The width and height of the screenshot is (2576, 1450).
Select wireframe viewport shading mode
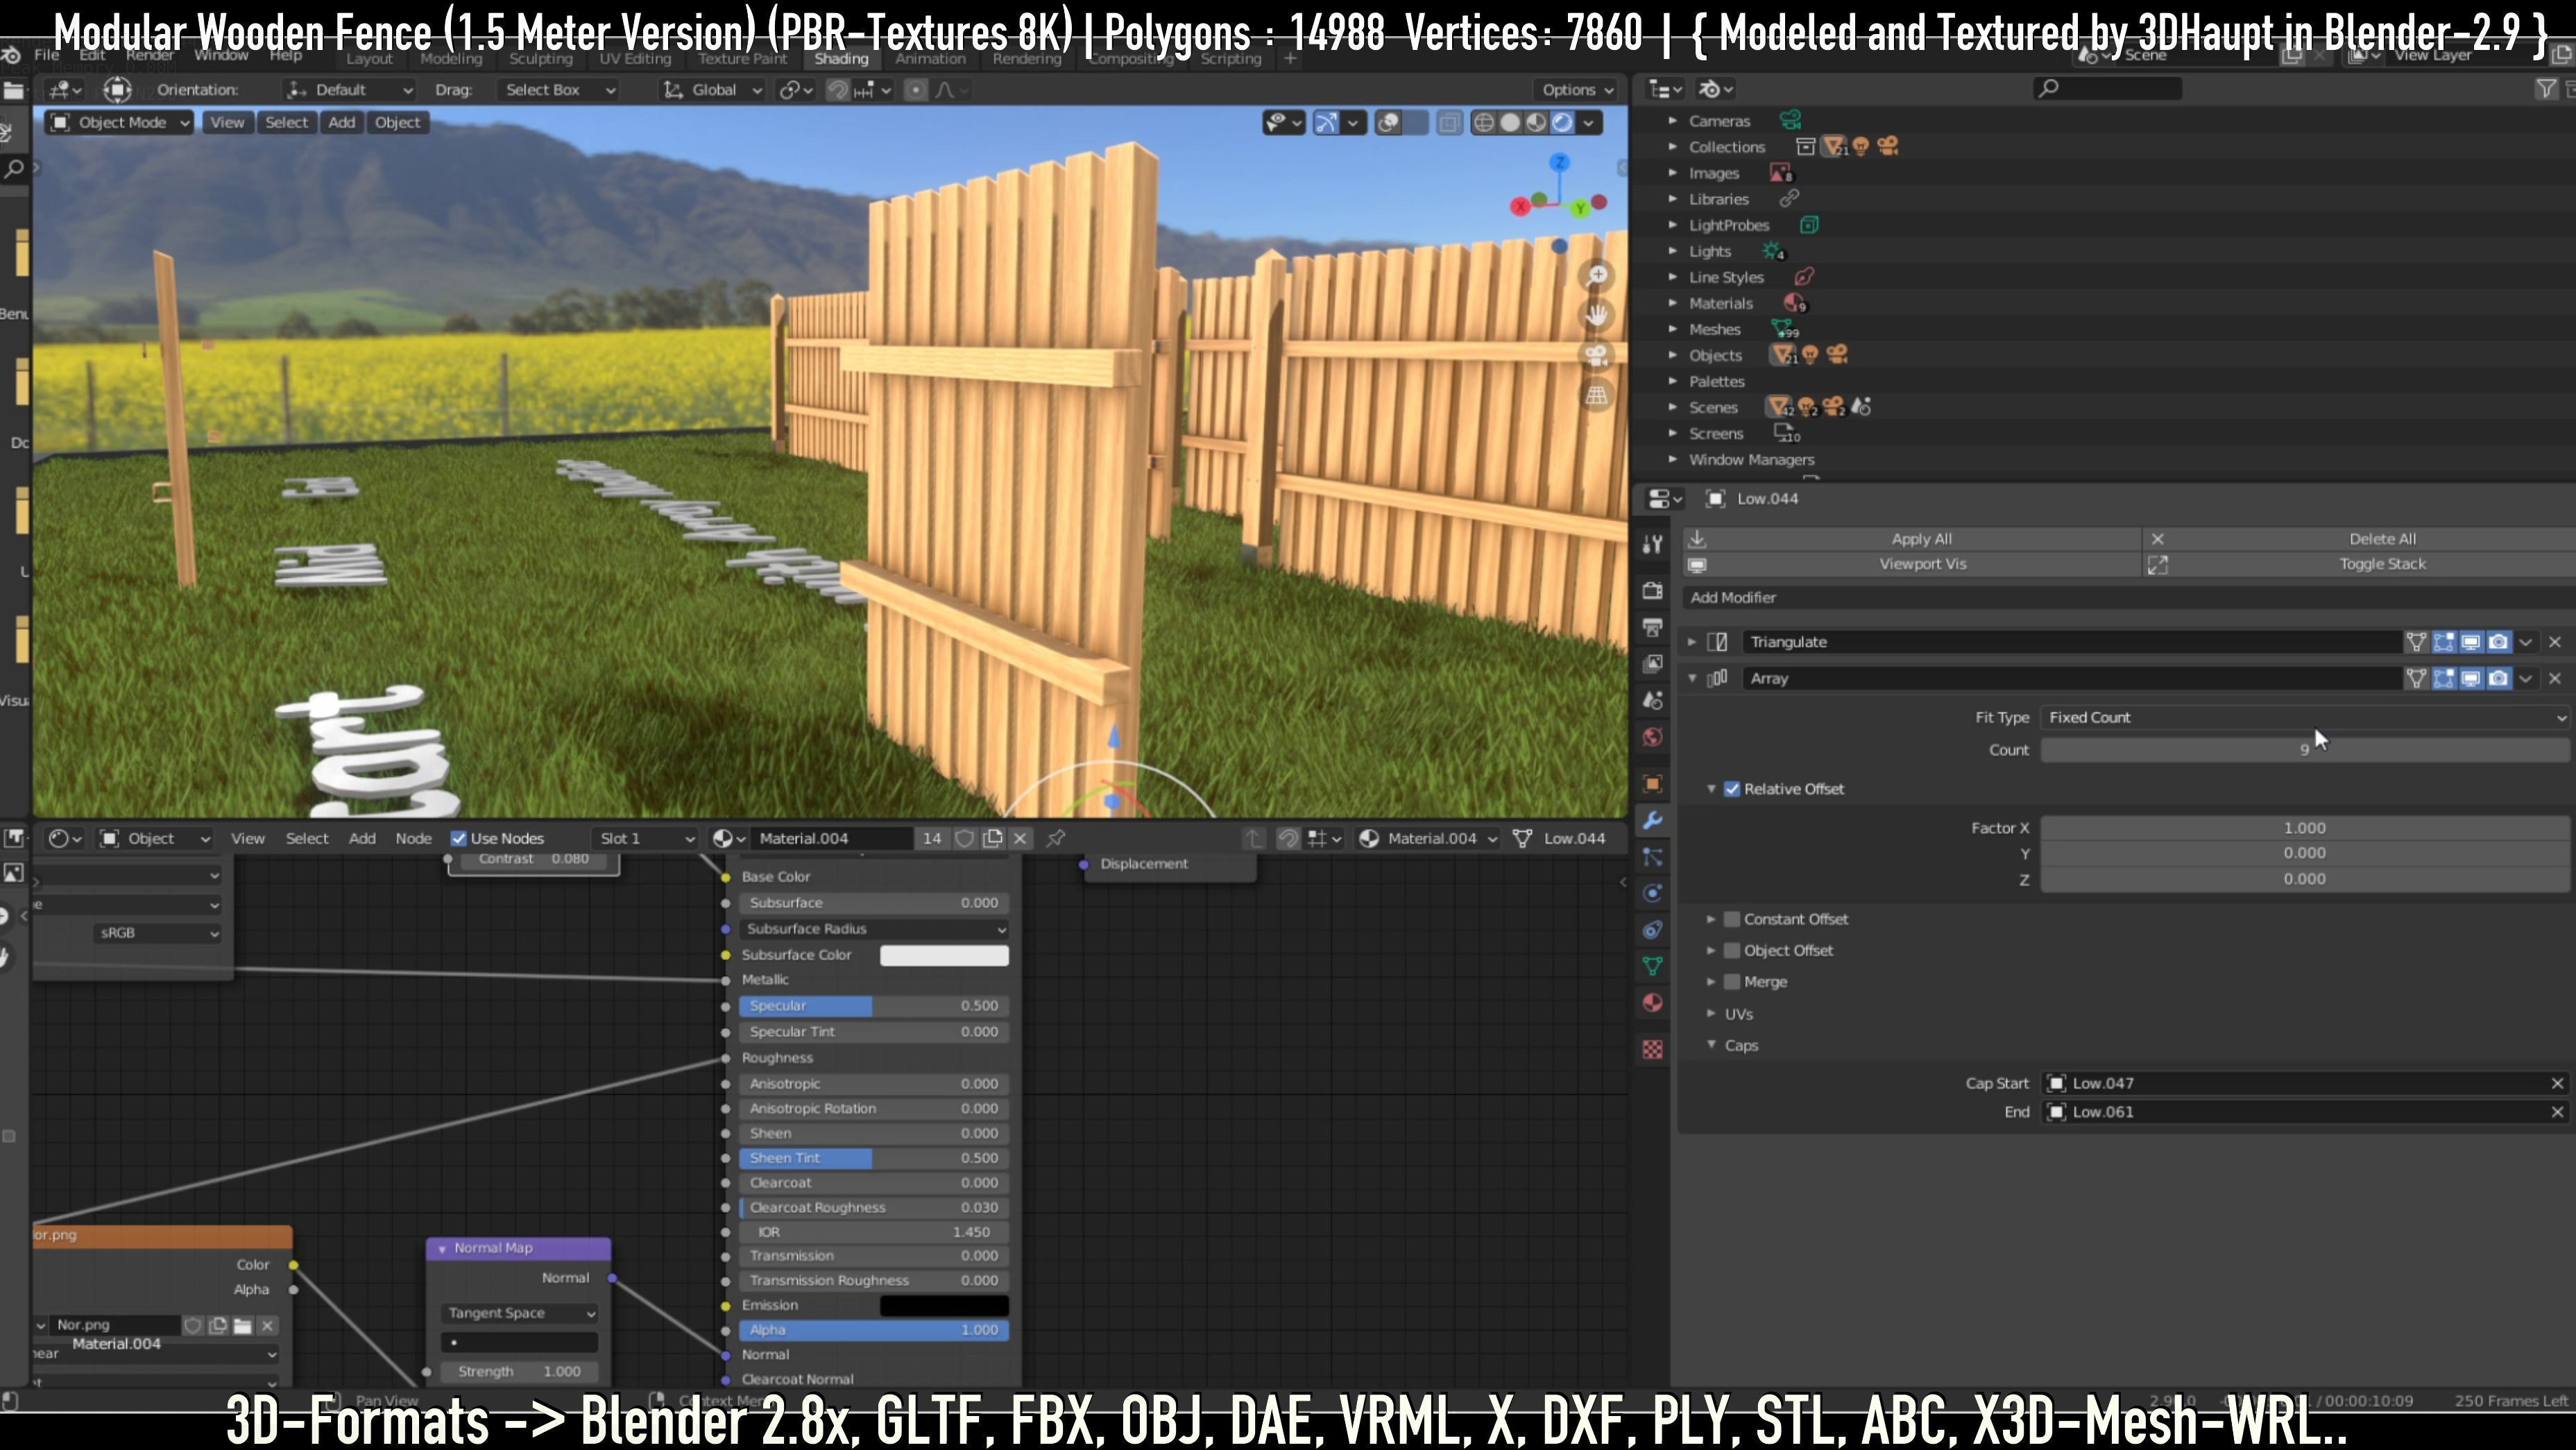pos(1484,122)
